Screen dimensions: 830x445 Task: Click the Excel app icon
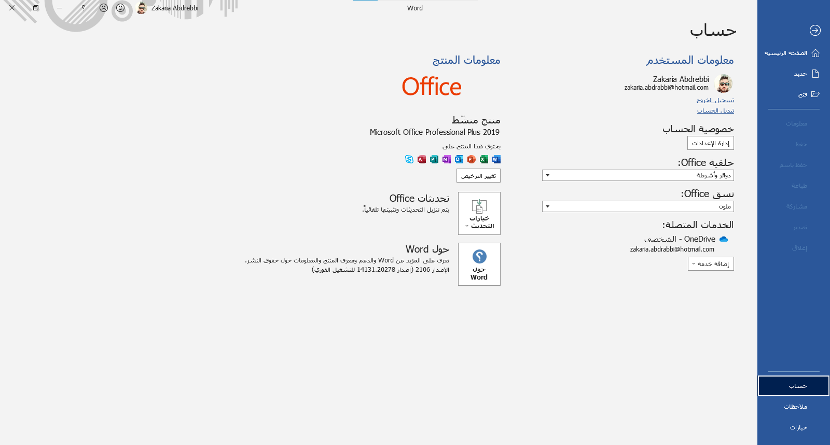(484, 159)
